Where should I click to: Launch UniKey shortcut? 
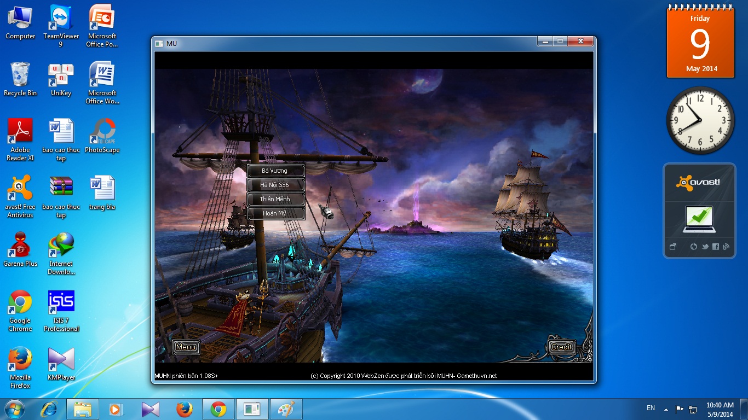click(61, 79)
